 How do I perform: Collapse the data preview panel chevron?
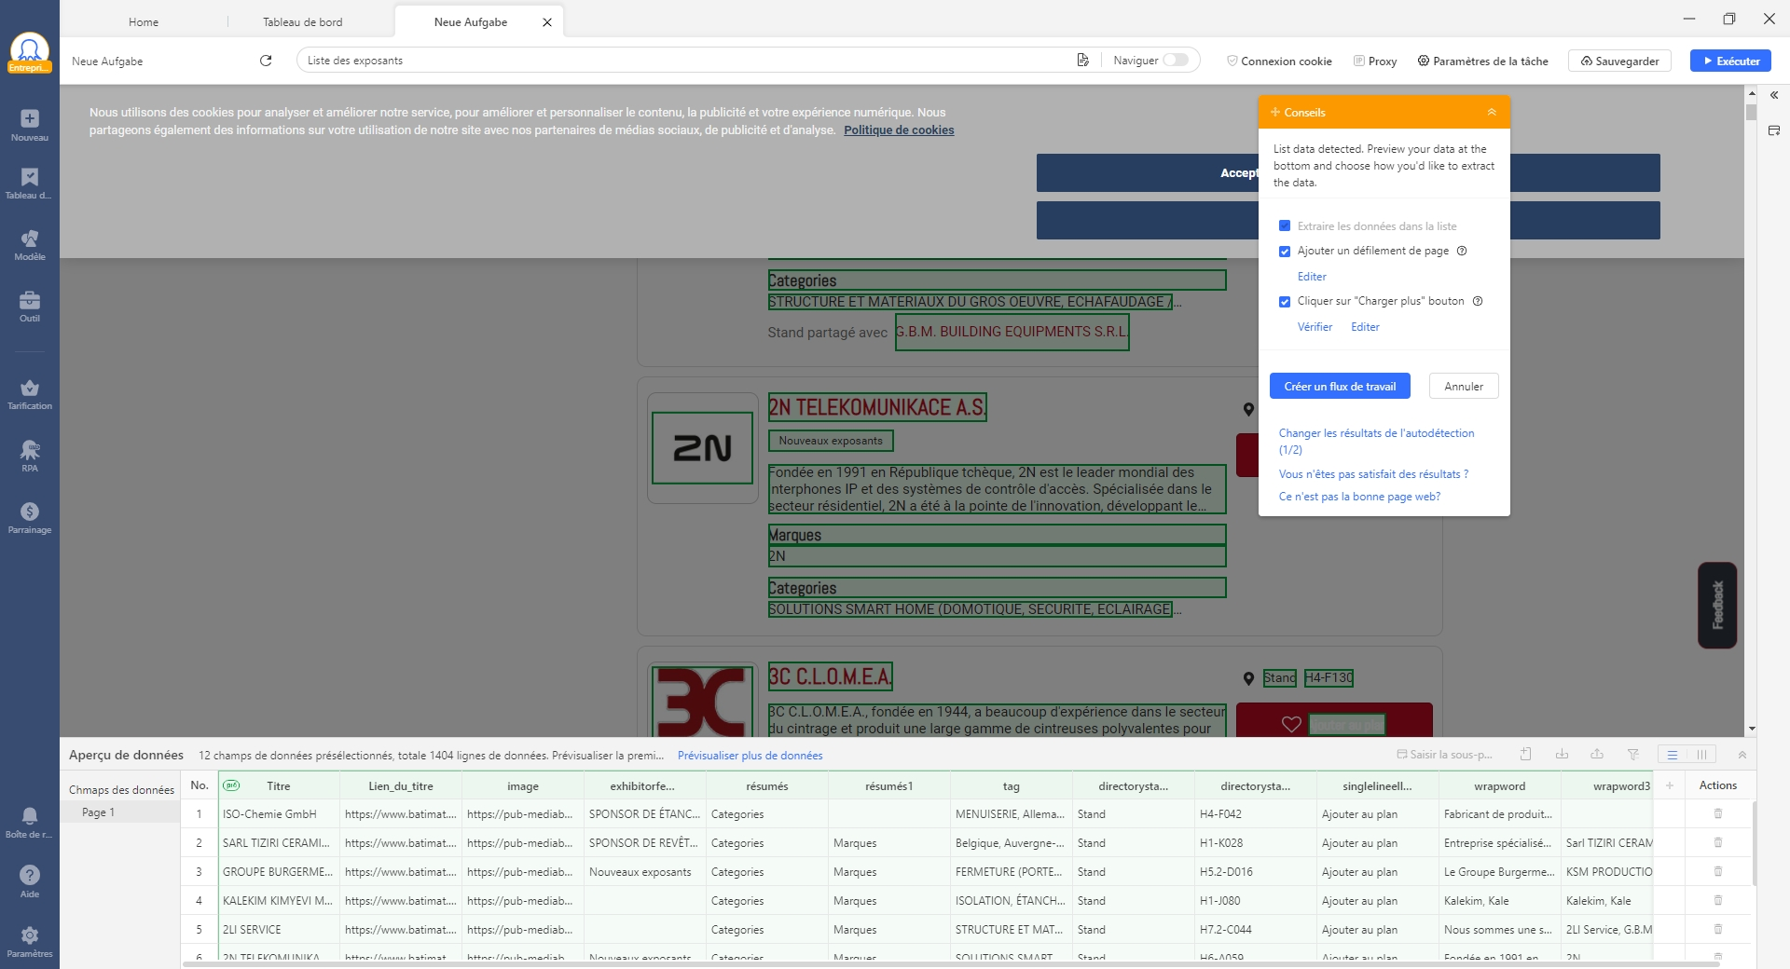coord(1742,755)
